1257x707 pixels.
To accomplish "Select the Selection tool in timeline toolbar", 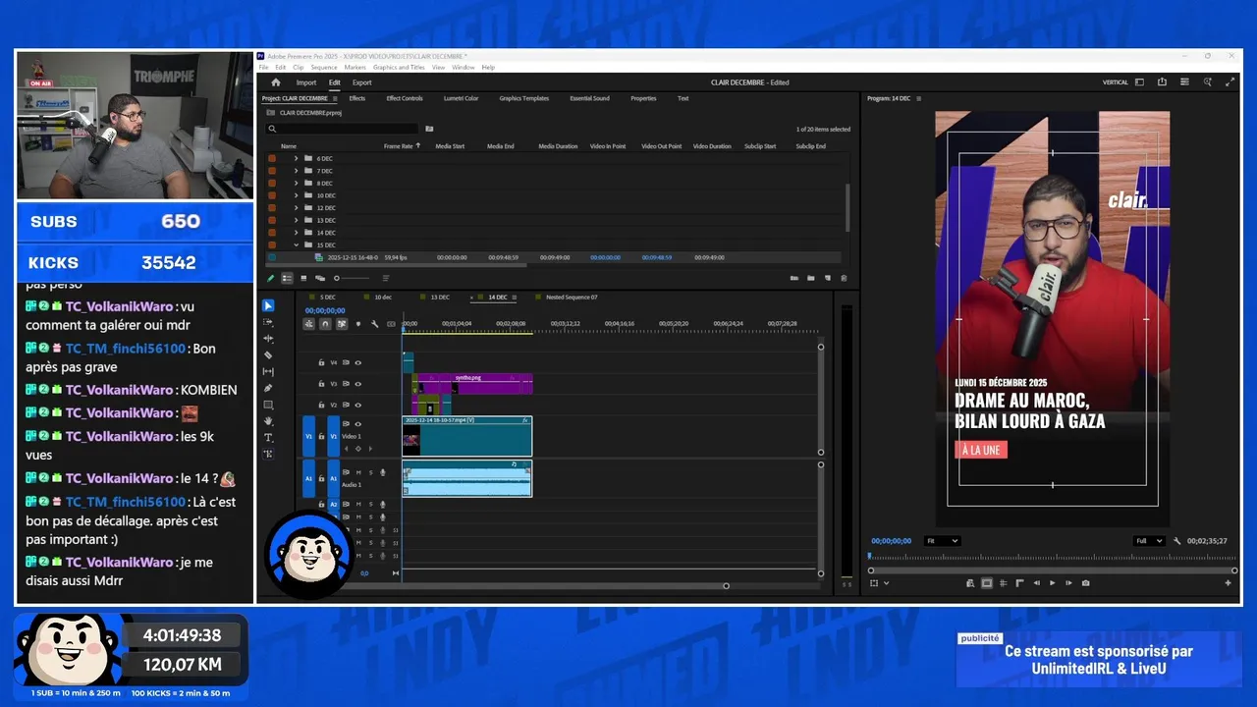I will click(268, 305).
